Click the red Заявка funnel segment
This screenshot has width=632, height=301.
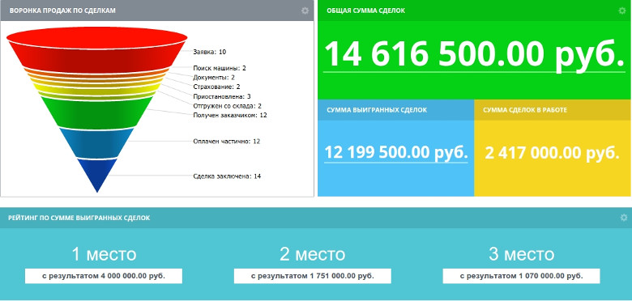click(97, 50)
